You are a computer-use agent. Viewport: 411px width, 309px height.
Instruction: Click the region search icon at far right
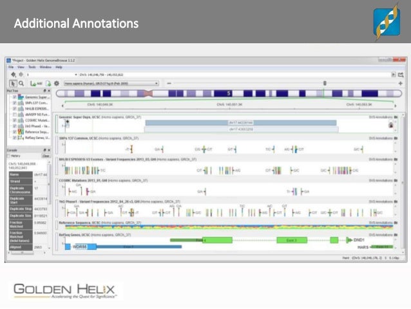coord(401,75)
